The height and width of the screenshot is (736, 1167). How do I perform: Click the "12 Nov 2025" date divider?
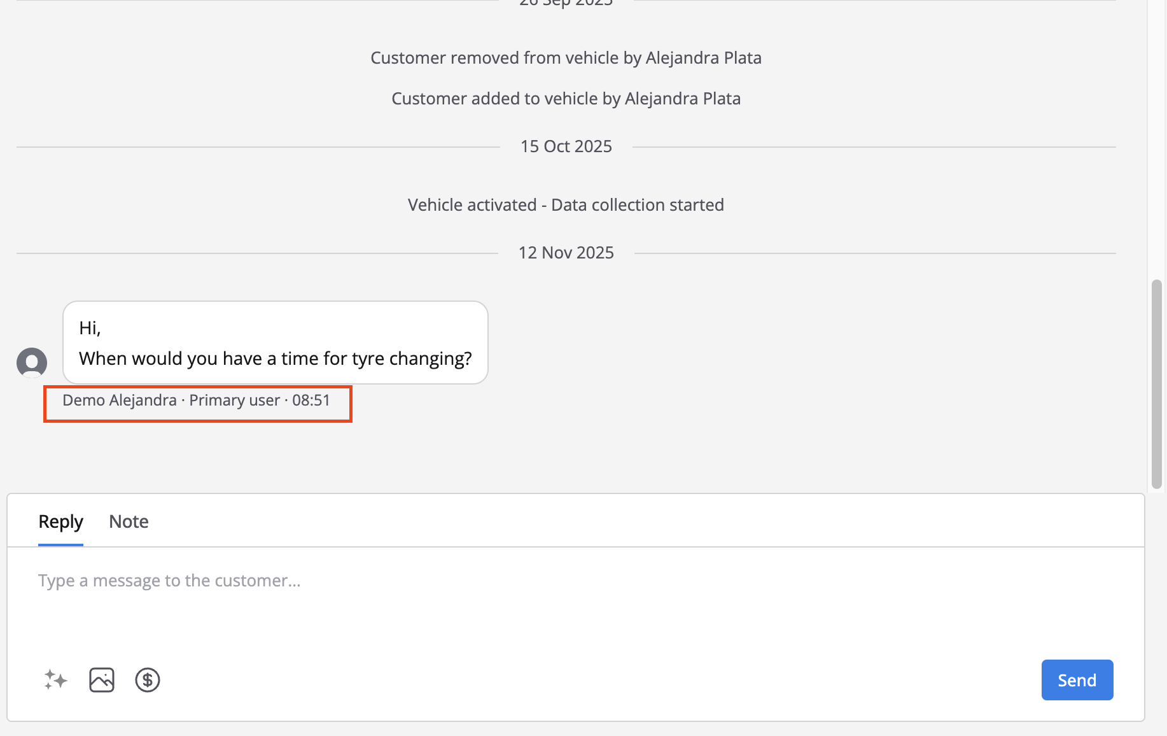pos(566,253)
